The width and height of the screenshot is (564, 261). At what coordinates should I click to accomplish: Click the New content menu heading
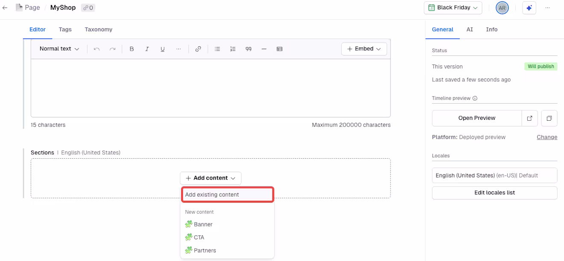[x=199, y=212]
